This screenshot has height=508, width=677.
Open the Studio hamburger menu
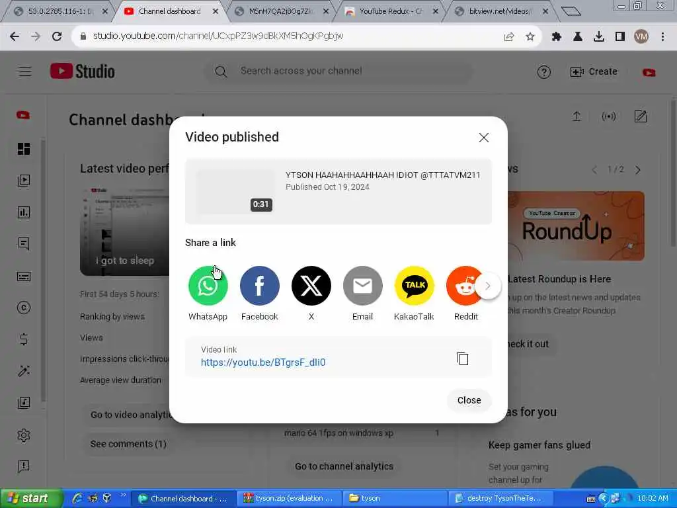click(25, 71)
